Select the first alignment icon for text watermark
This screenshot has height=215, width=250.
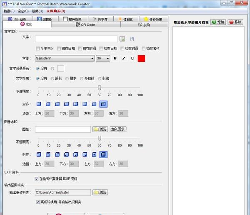click(39, 104)
